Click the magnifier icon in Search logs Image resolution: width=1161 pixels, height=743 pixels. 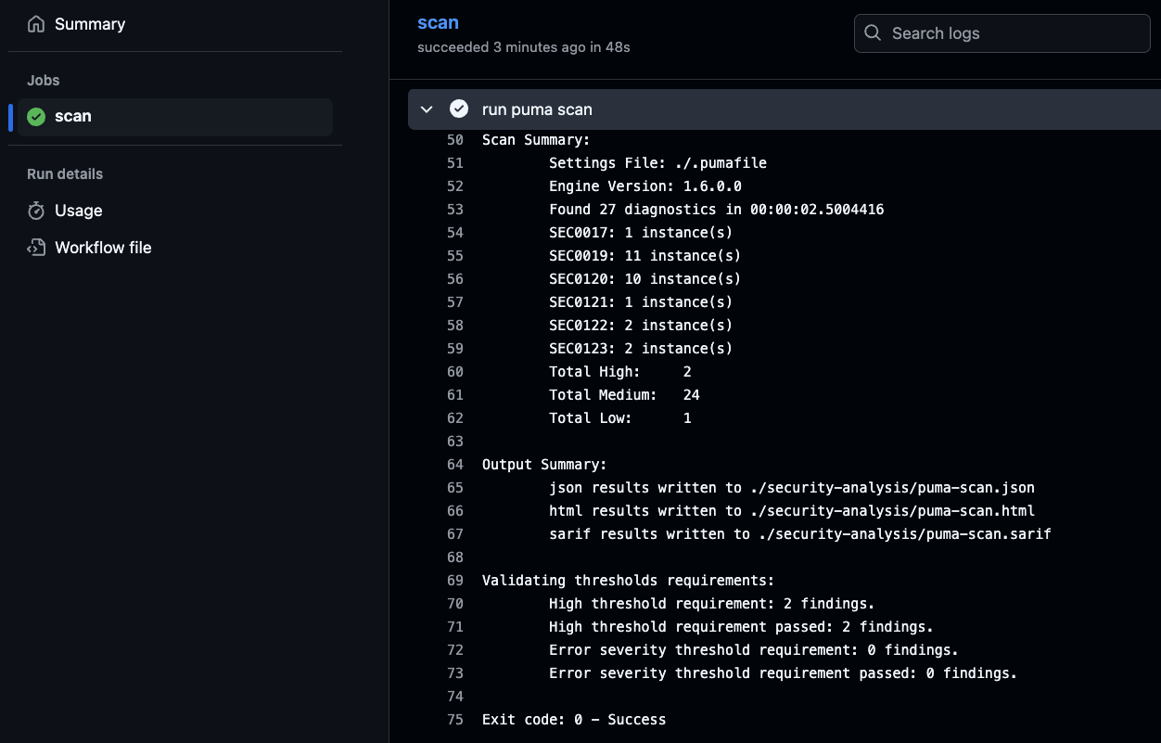873,33
